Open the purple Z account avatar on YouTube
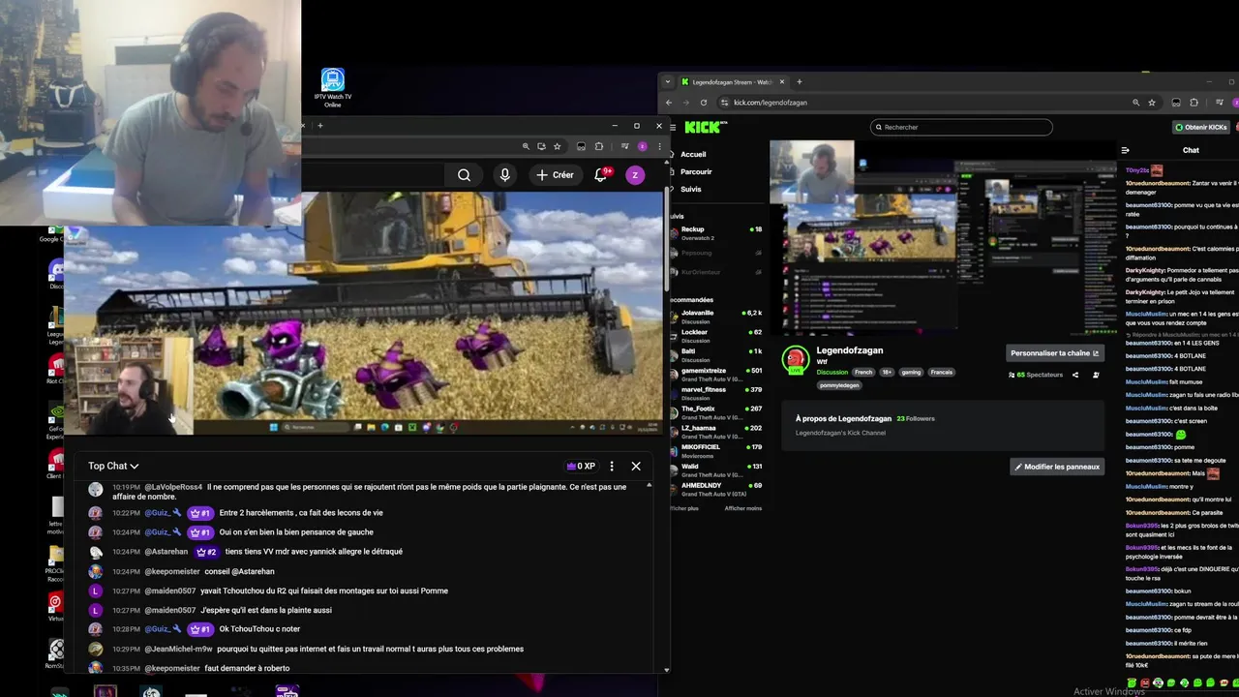 coord(635,175)
